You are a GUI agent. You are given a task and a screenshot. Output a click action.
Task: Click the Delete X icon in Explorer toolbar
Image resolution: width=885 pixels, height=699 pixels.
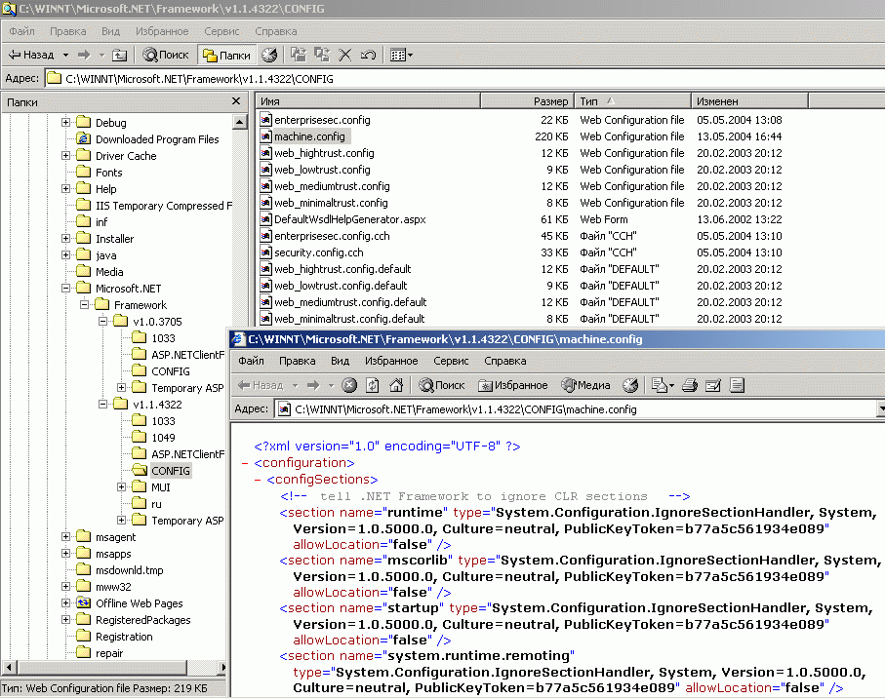pyautogui.click(x=344, y=56)
